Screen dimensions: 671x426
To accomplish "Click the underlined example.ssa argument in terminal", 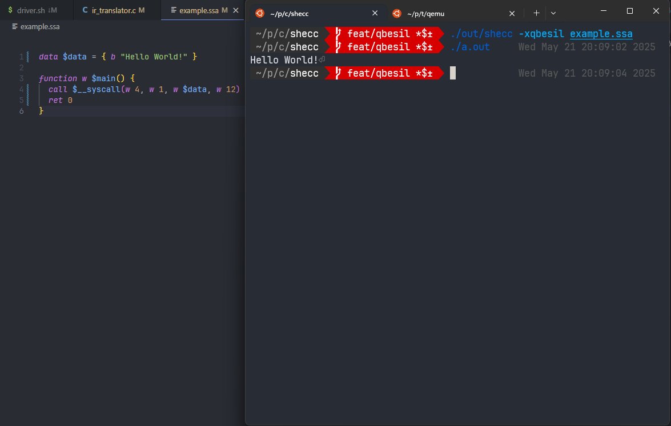I will (601, 33).
